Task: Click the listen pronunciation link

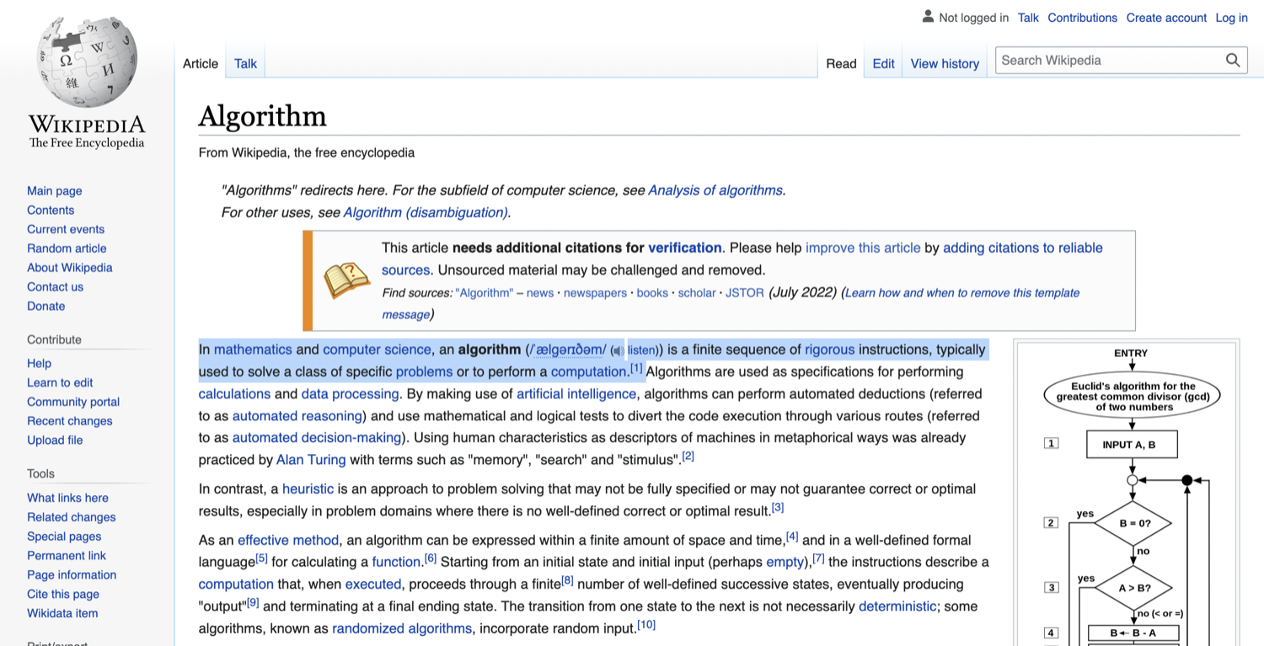Action: coord(641,350)
